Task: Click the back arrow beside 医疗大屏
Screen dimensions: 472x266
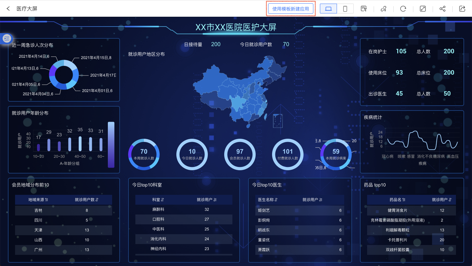Action: point(8,9)
